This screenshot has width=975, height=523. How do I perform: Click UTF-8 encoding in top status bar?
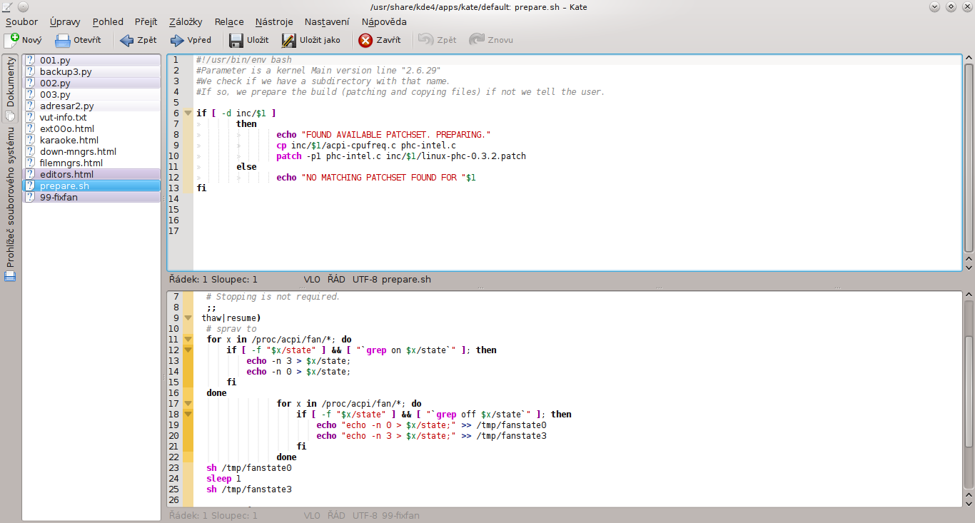[x=365, y=280]
